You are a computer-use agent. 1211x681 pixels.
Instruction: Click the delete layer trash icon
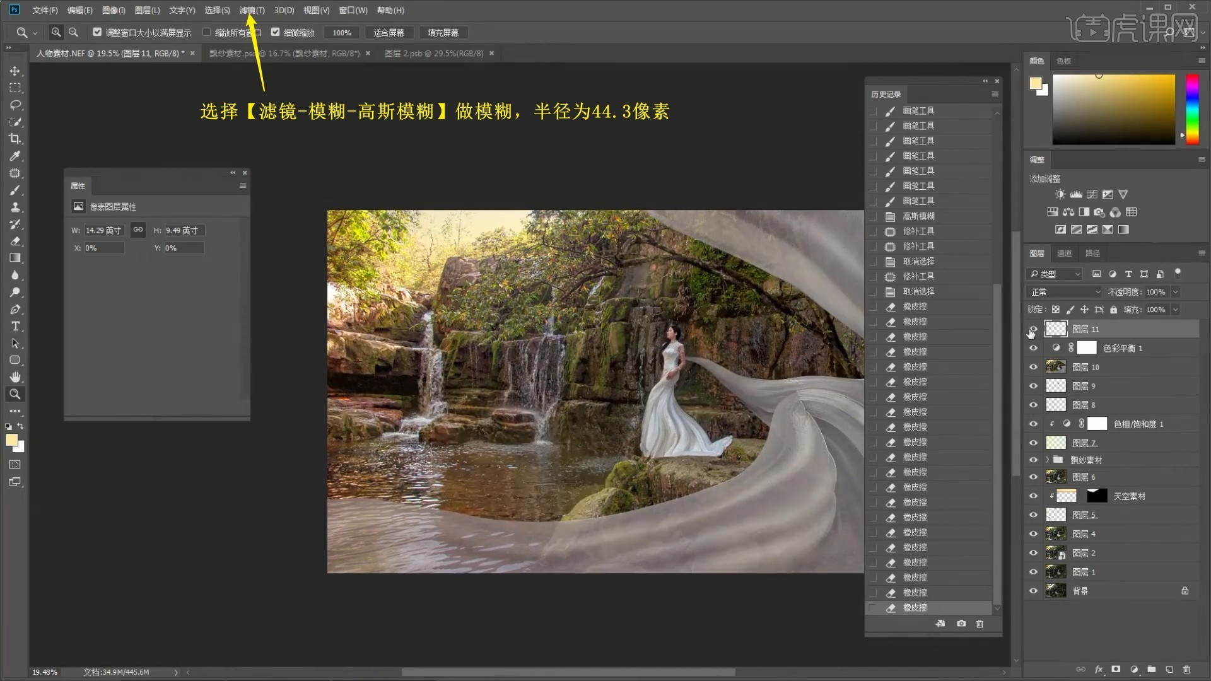click(1186, 669)
